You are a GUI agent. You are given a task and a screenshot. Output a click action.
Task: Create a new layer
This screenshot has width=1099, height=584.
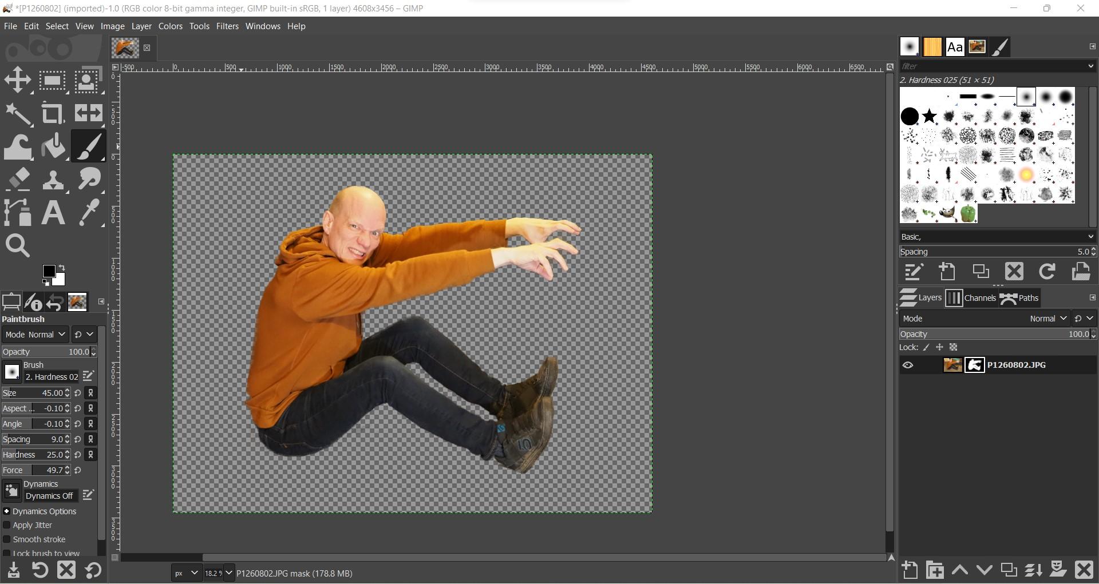click(x=910, y=570)
